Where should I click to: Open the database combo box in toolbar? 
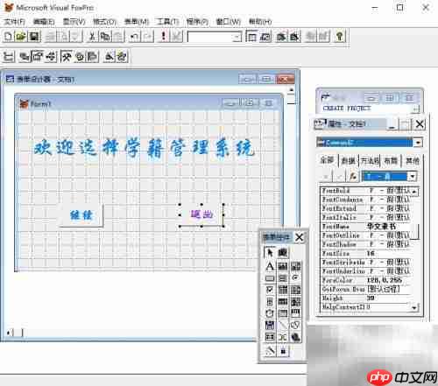pyautogui.click(x=214, y=37)
